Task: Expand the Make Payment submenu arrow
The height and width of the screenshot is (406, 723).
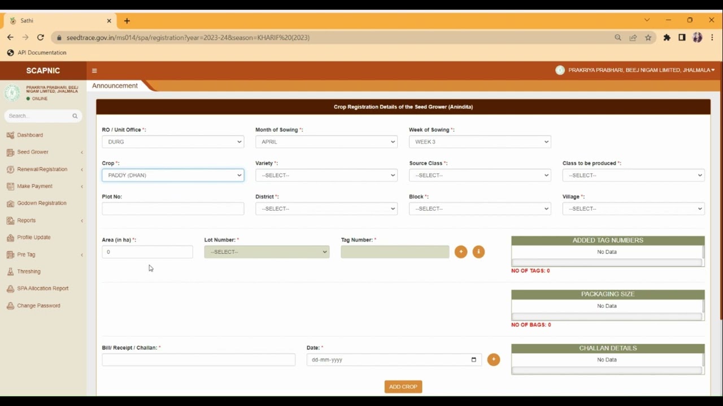Action: click(x=82, y=186)
